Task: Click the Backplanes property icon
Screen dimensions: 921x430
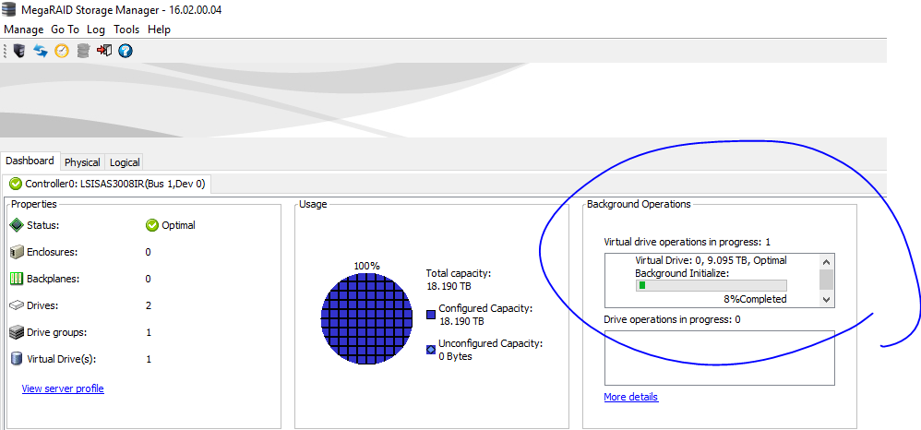Action: click(17, 279)
